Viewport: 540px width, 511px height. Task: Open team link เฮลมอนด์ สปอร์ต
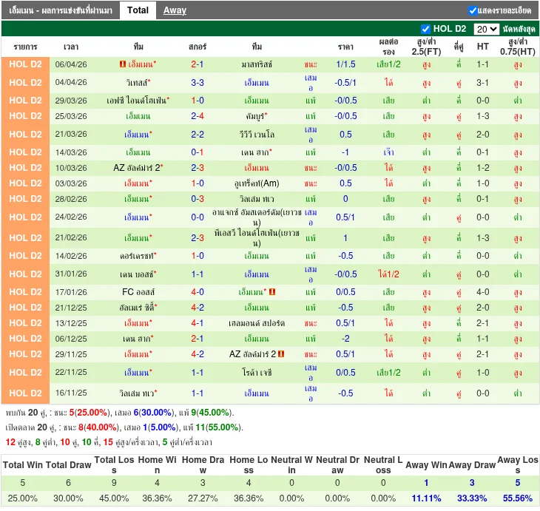coord(256,323)
